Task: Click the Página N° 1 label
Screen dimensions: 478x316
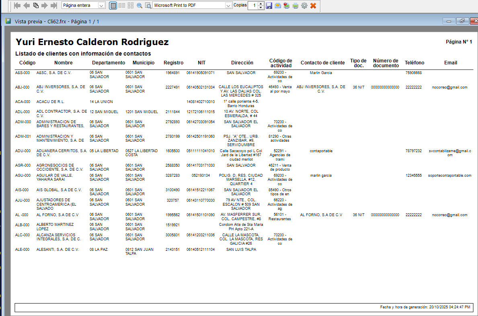Action: click(x=459, y=41)
